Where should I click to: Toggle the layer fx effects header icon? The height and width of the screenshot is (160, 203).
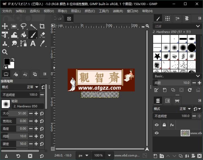click(x=172, y=125)
